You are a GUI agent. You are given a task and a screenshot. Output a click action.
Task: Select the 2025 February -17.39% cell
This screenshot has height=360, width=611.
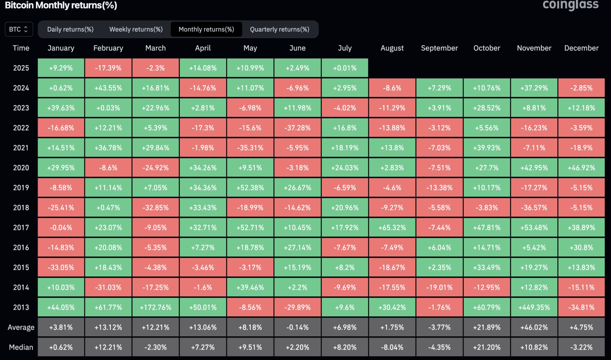pyautogui.click(x=108, y=68)
